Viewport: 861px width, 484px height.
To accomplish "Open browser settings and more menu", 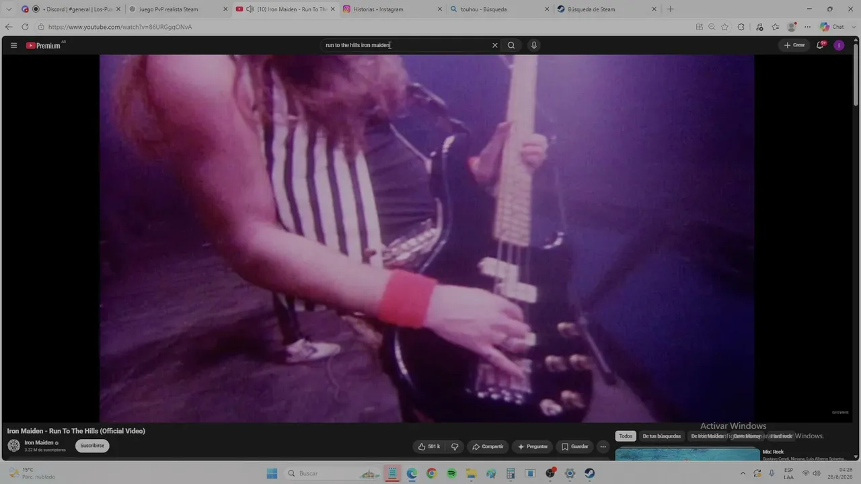I will click(x=808, y=27).
